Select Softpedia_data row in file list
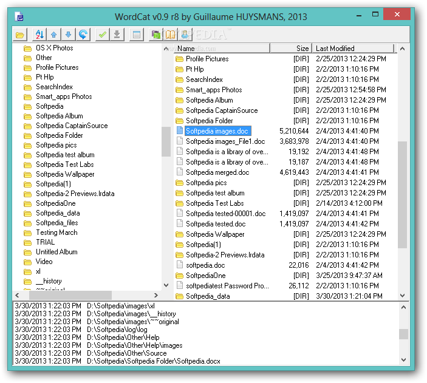 pos(285,296)
